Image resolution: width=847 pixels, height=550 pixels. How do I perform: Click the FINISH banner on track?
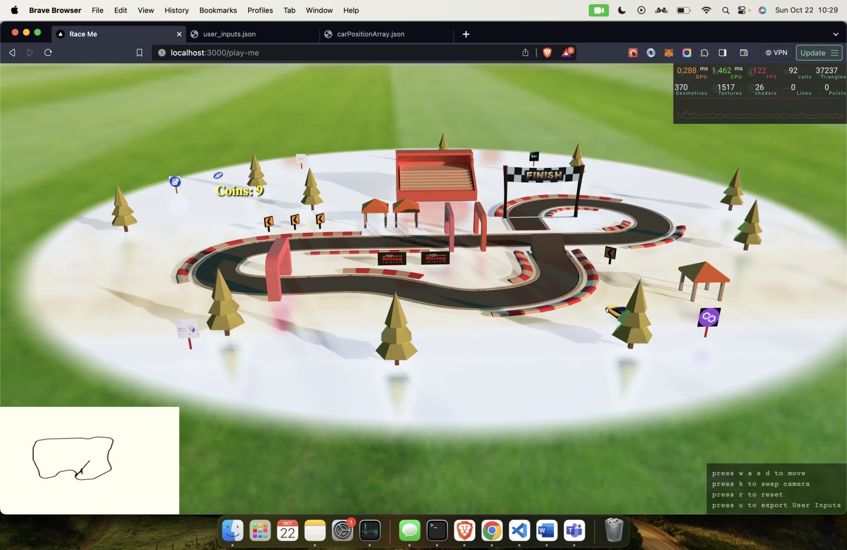click(545, 174)
